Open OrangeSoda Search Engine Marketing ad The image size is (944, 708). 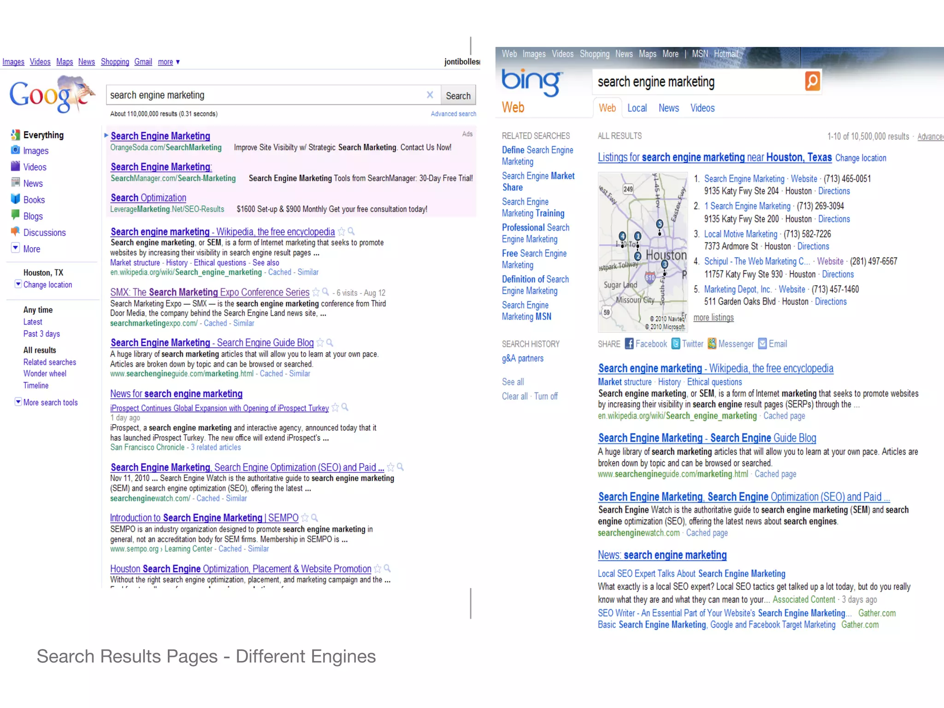(x=160, y=136)
